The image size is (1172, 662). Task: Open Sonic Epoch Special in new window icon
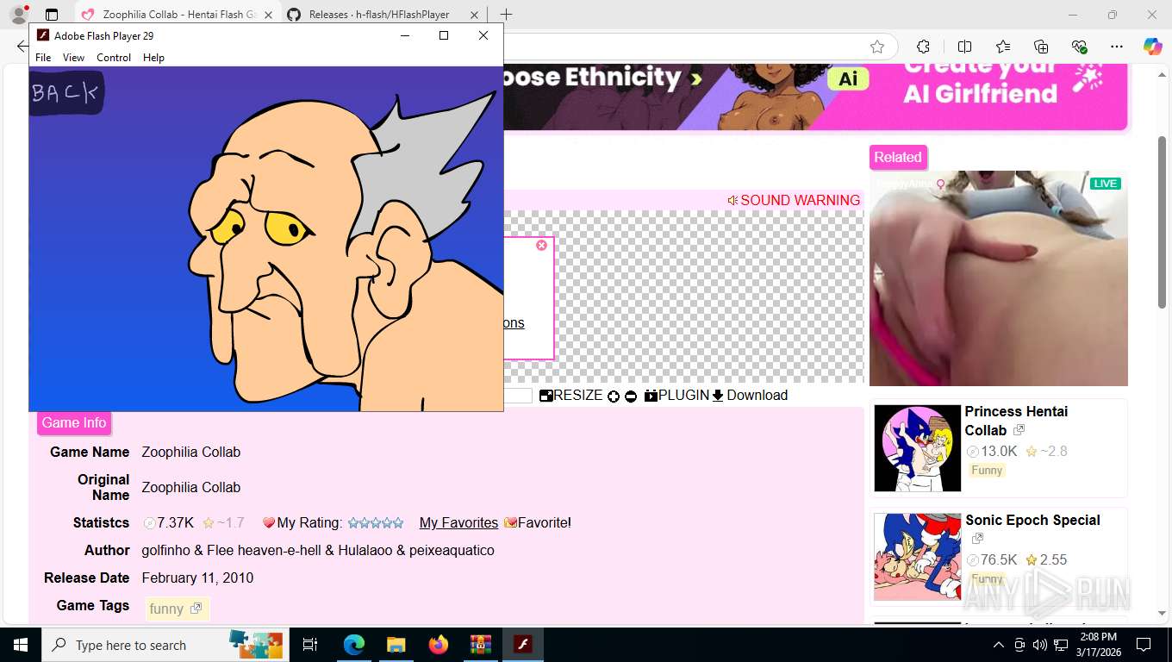(x=977, y=539)
